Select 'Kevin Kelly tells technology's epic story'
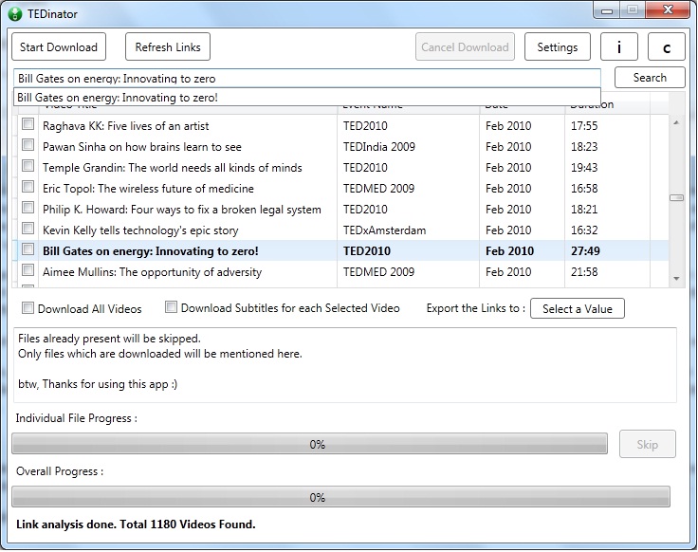This screenshot has height=552, width=698. pos(140,230)
